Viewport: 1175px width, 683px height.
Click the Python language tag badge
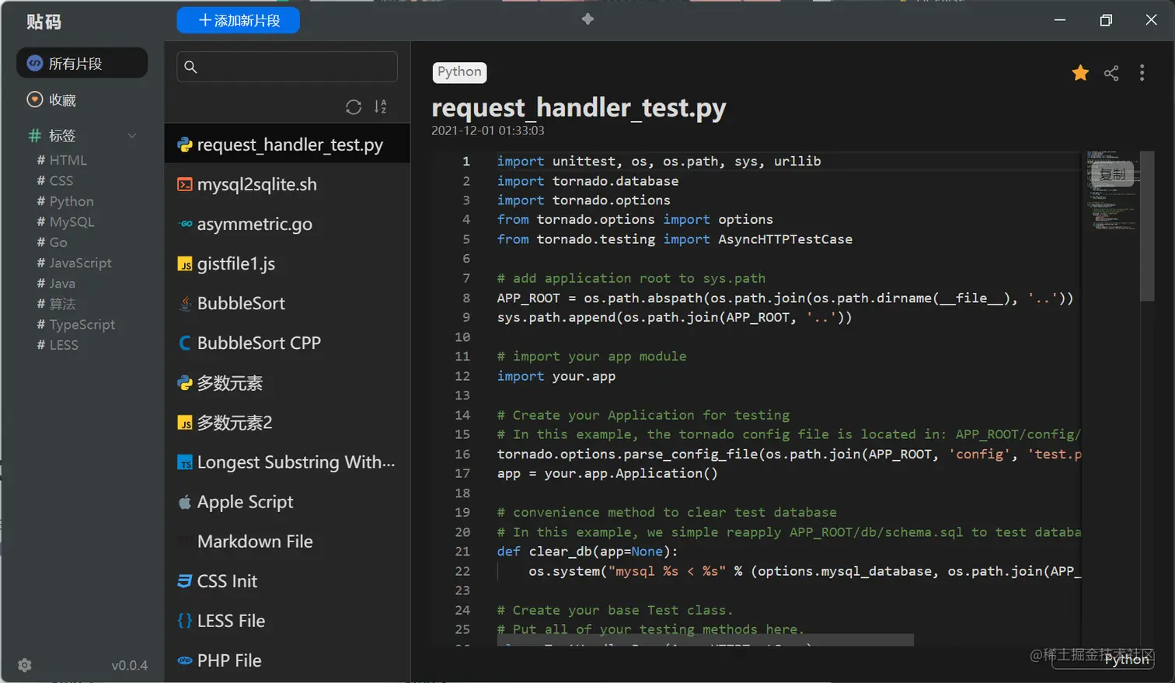pos(459,72)
